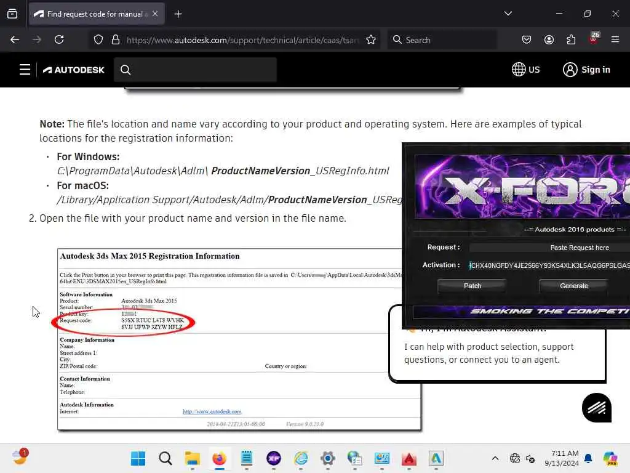This screenshot has height=473, width=630.
Task: Switch to the X-Force app on the taskbar
Action: 274,458
